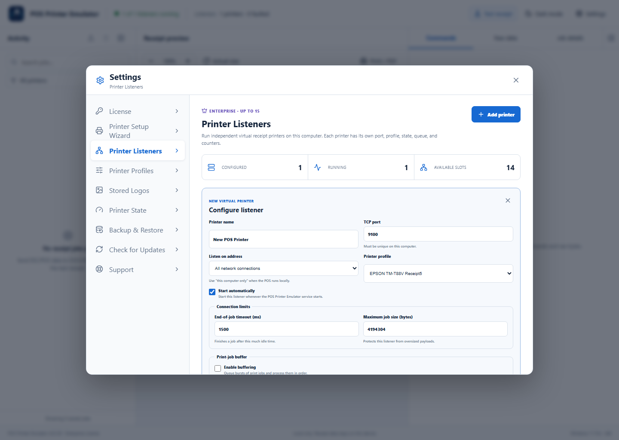Click the 'NEW VIRTUAL PRINTER' label

pyautogui.click(x=231, y=201)
